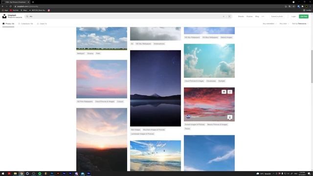The width and height of the screenshot is (313, 176).
Task: Like the red sunset clouds photo
Action: coord(224,92)
